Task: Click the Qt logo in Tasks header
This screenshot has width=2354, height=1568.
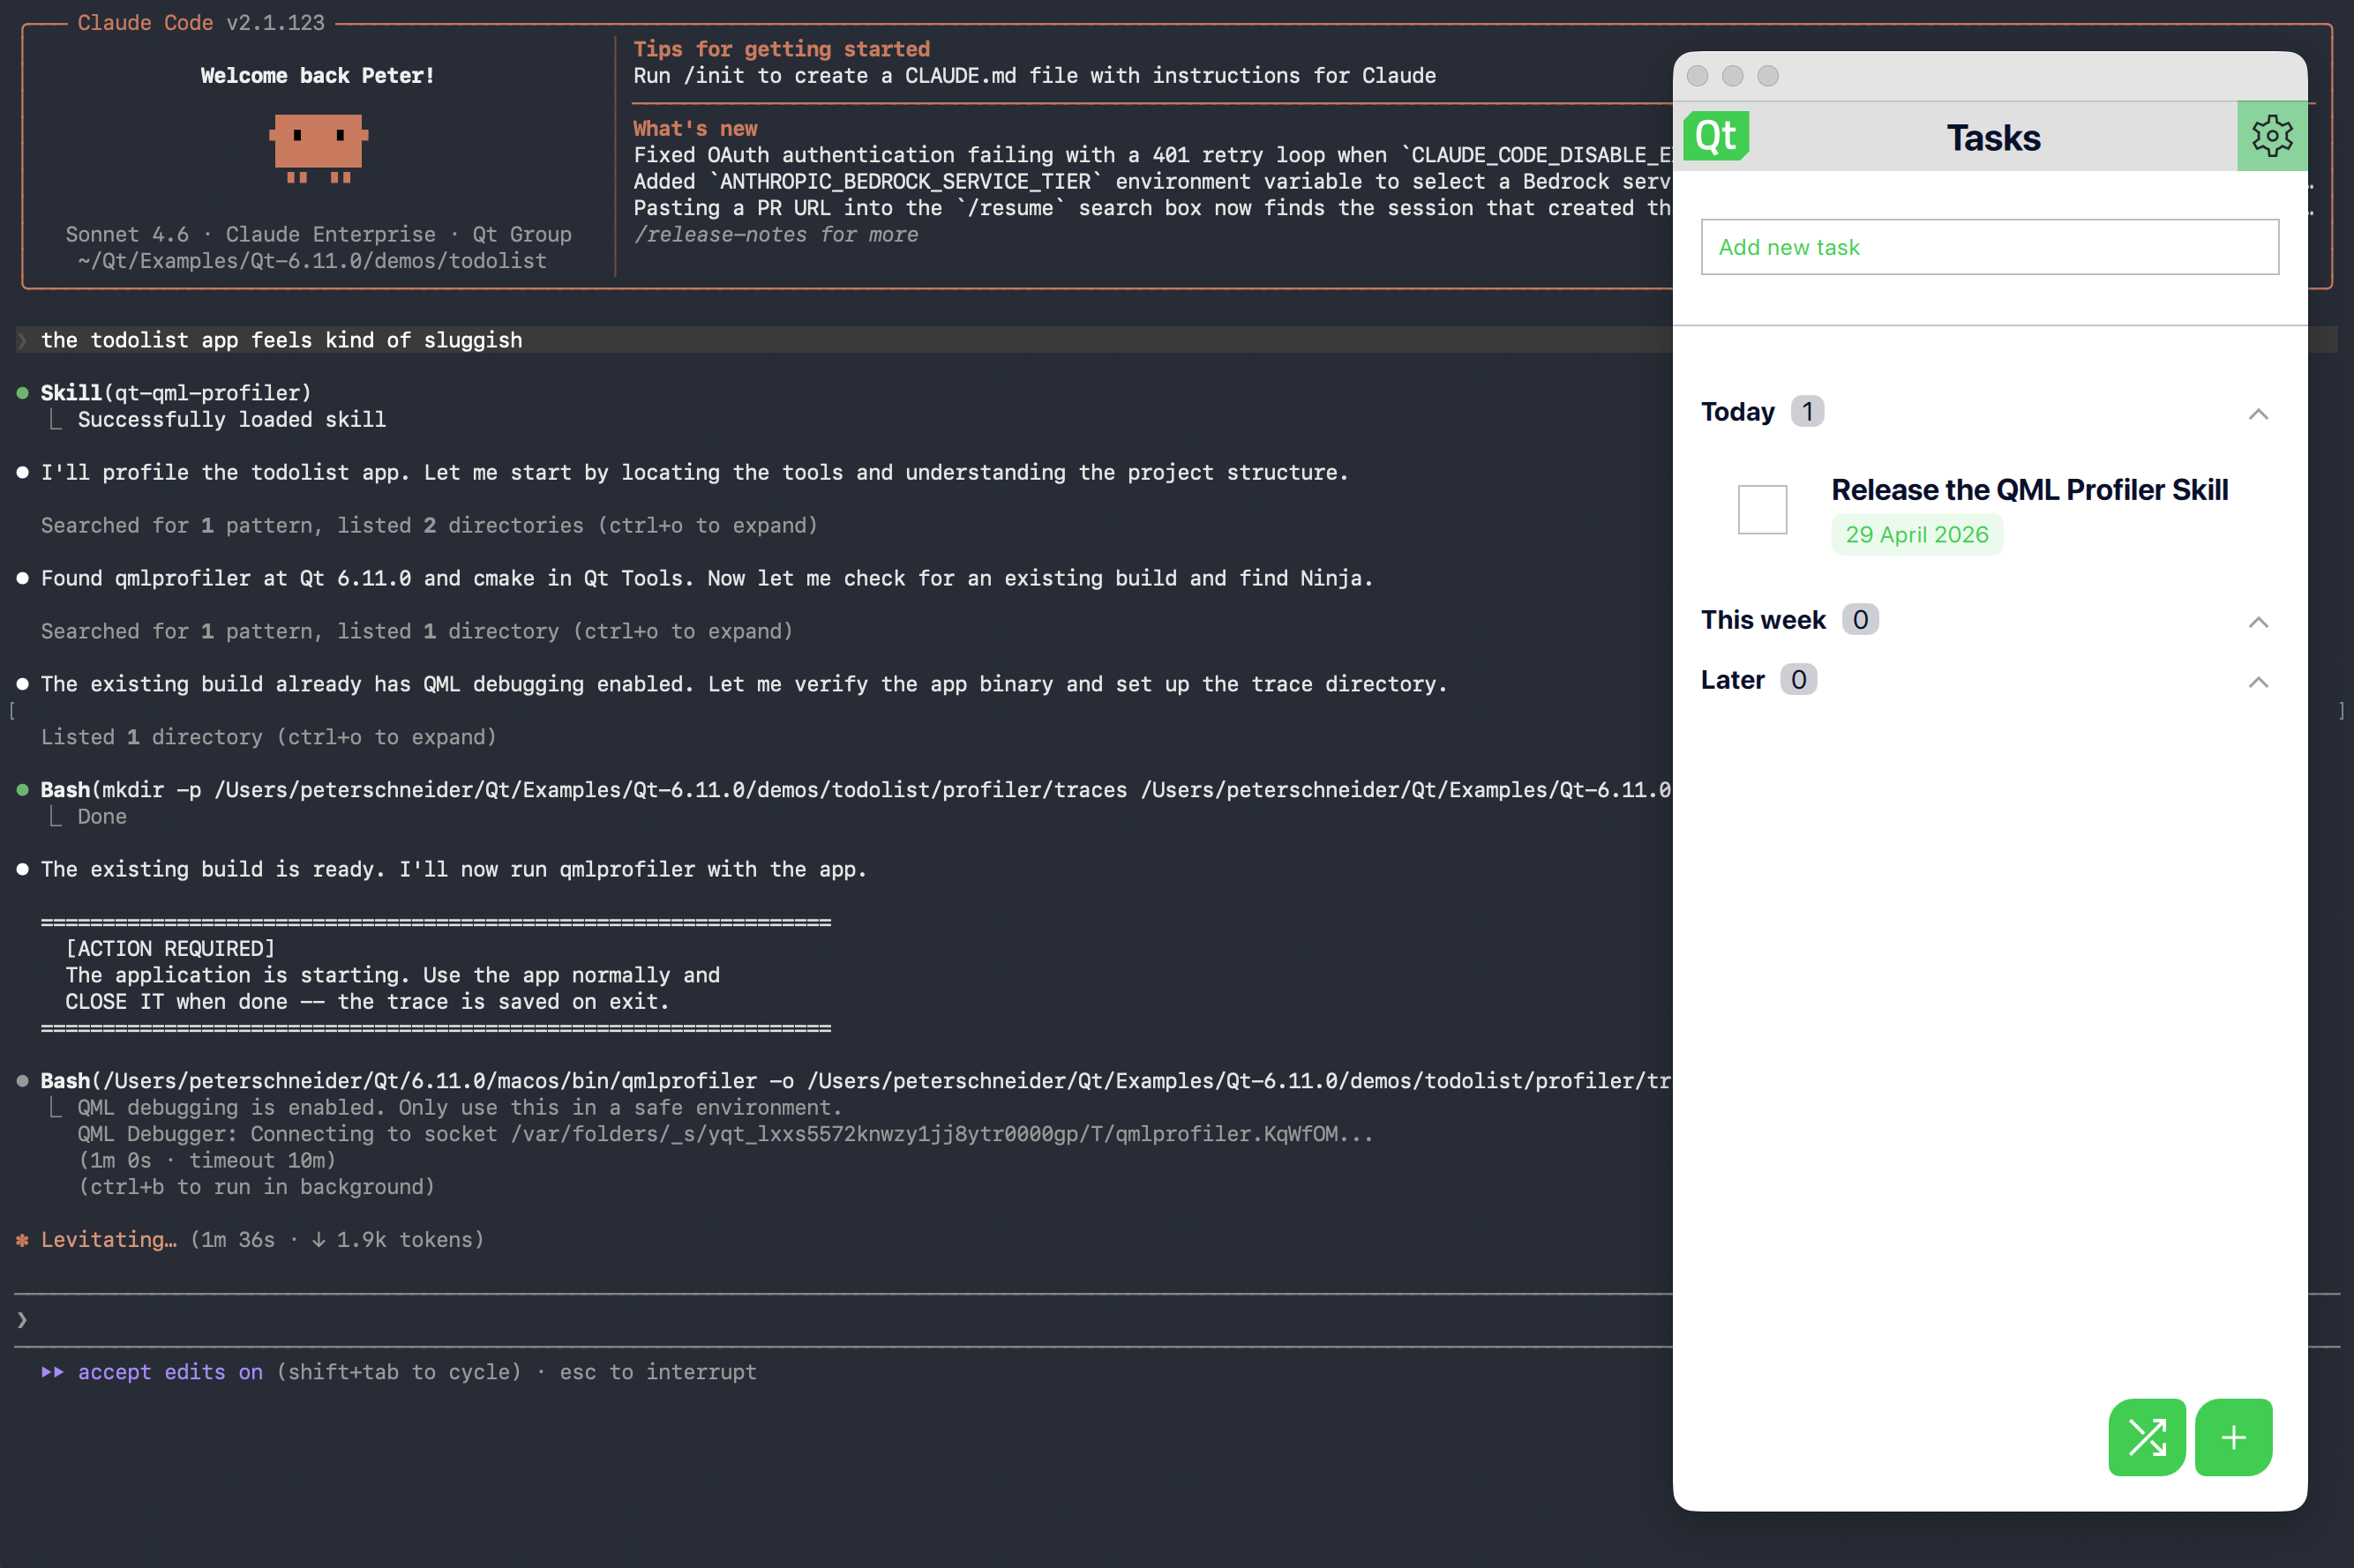Action: [x=1716, y=136]
